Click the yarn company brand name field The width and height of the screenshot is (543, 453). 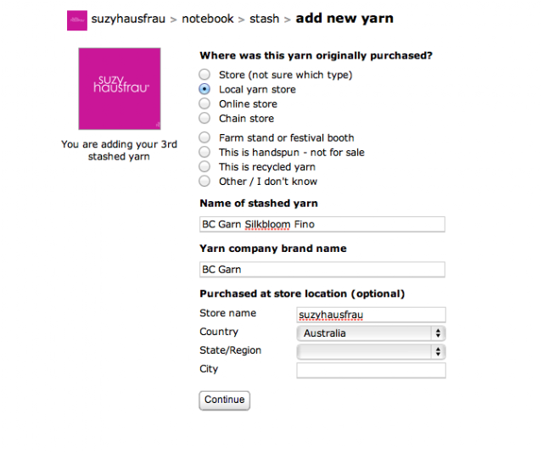pos(322,270)
